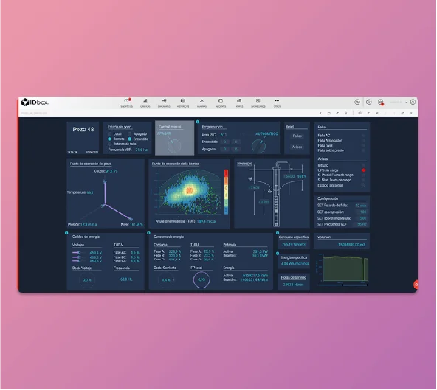Open the Diagramas tree section
This screenshot has height=390, width=437.
coord(164,102)
